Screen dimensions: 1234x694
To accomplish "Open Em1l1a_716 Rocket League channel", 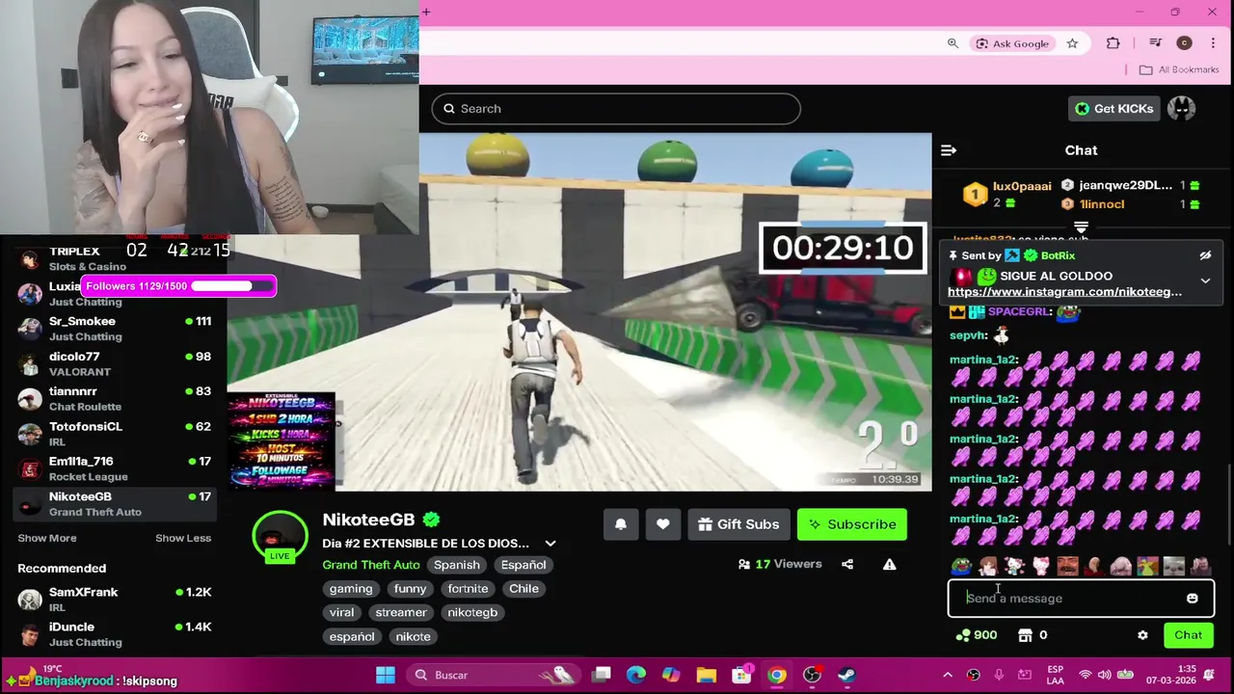I will (114, 468).
